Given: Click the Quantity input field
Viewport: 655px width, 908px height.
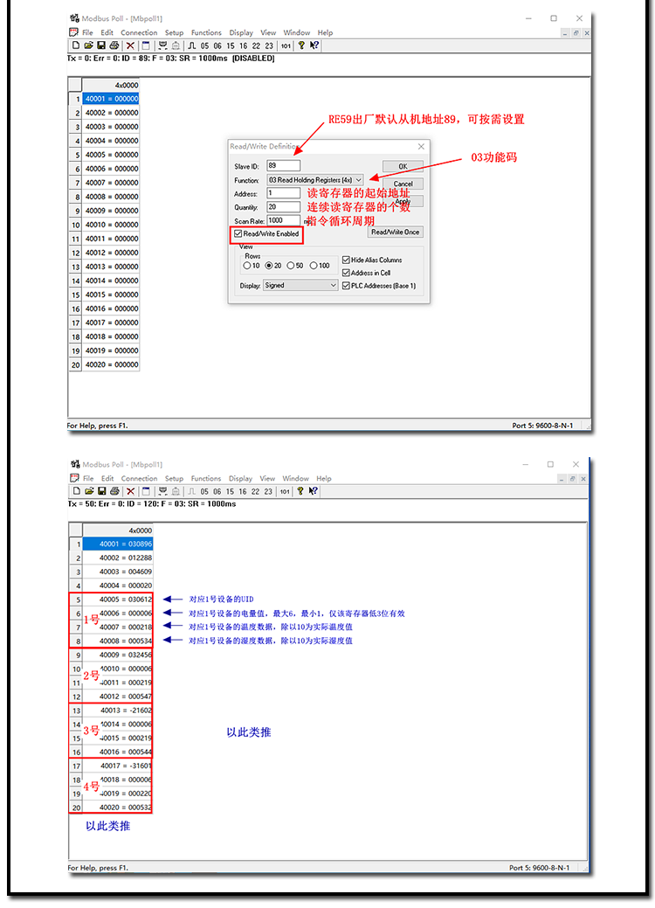Looking at the screenshot, I should click(x=284, y=207).
